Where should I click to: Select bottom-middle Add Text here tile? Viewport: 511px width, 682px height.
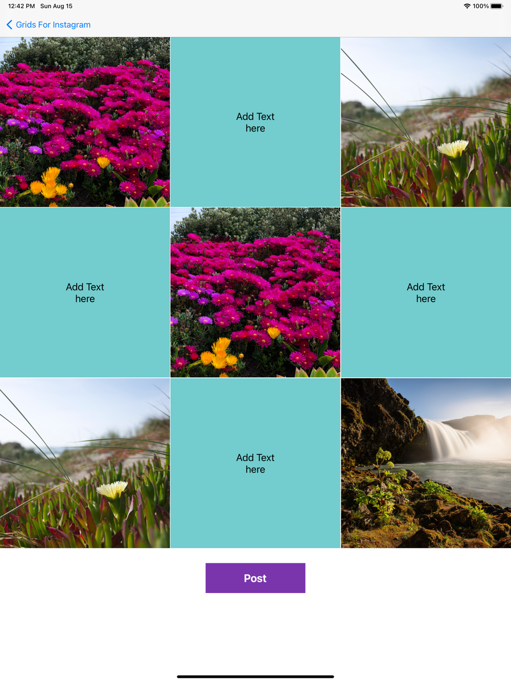click(x=255, y=463)
